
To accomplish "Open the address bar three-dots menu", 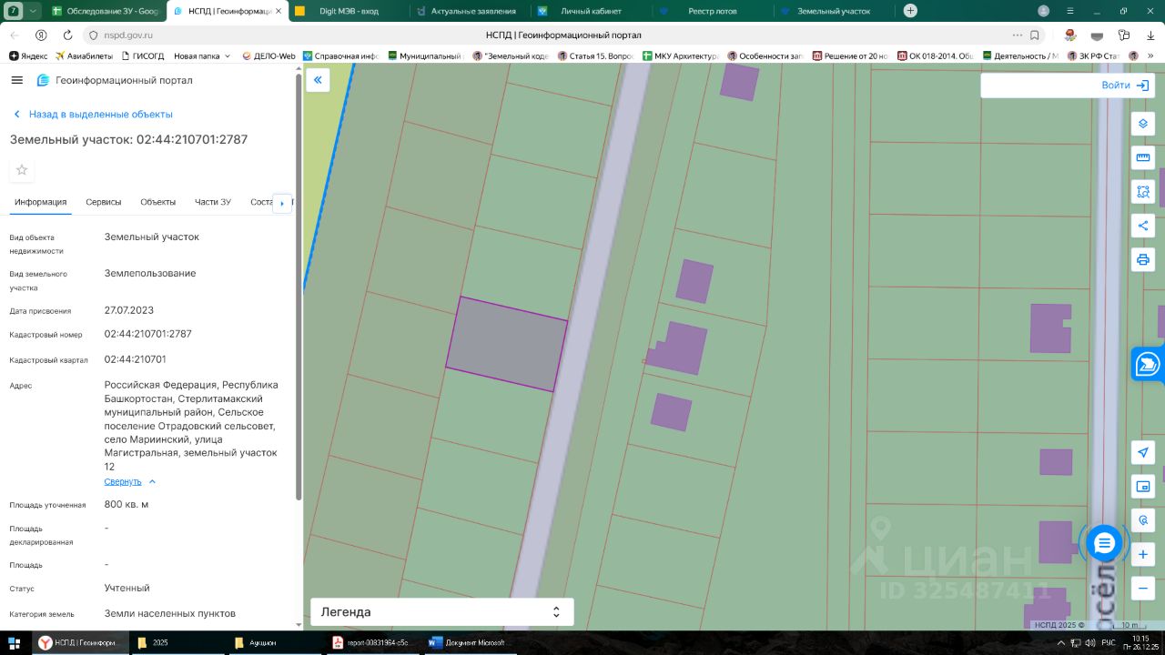I will pos(1018,35).
